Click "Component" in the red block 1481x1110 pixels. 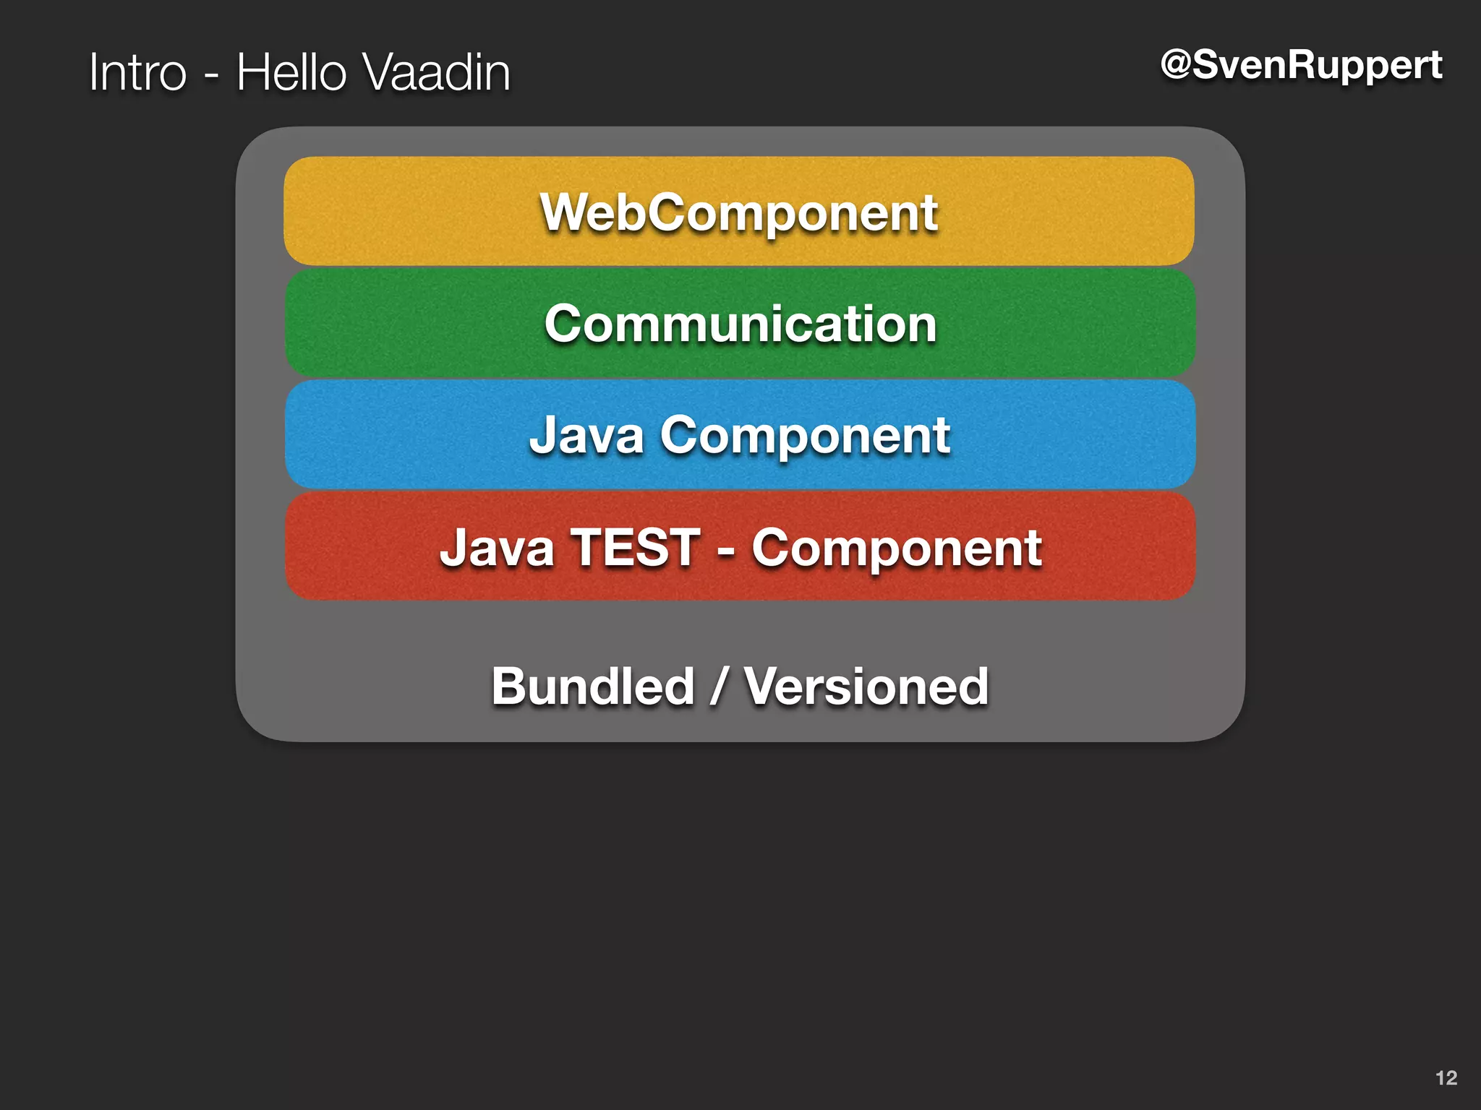click(x=896, y=547)
